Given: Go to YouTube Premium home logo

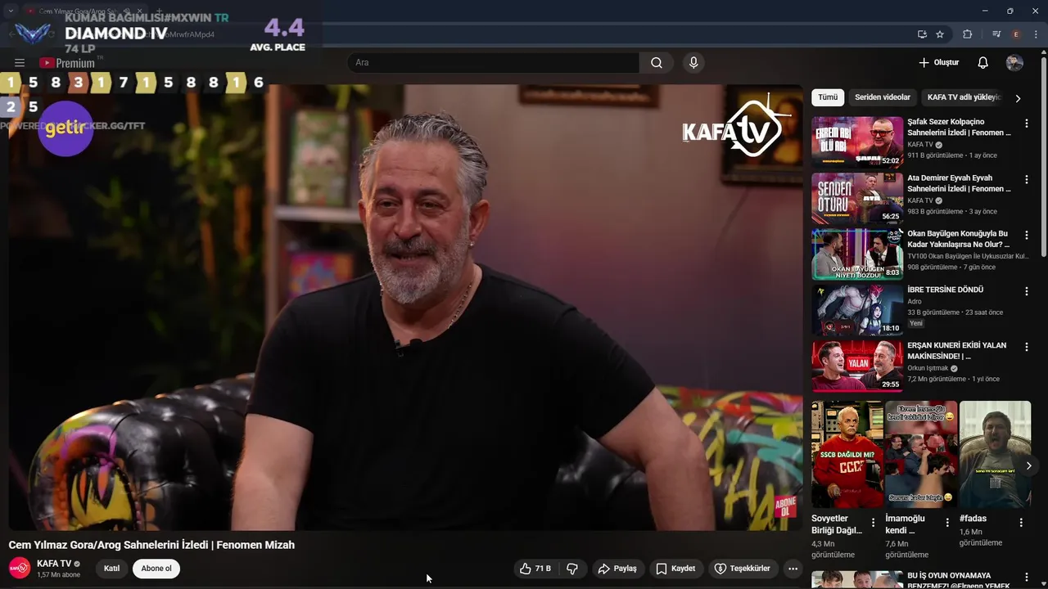Looking at the screenshot, I should pos(68,63).
